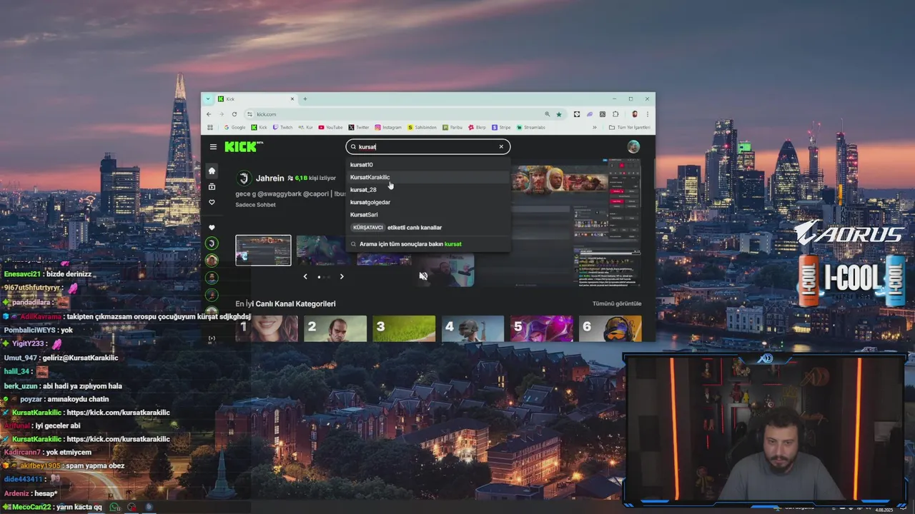Open WhatsApp icon in taskbar
The height and width of the screenshot is (514, 915).
coord(114,508)
